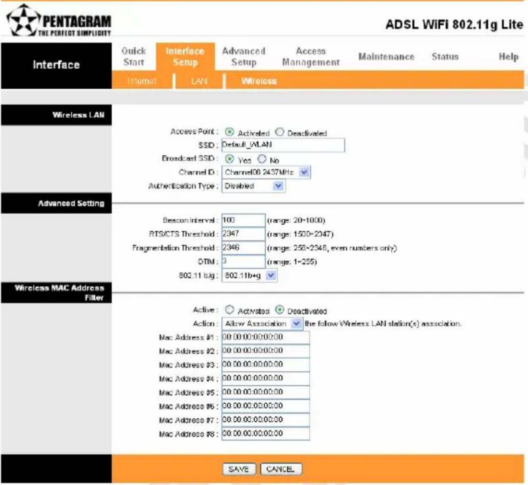This screenshot has width=528, height=485.
Task: Click the RTS/CTS range 1500~2347 hint text
Action: coord(300,234)
